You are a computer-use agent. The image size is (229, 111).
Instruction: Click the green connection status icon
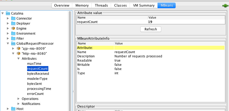click(225, 6)
